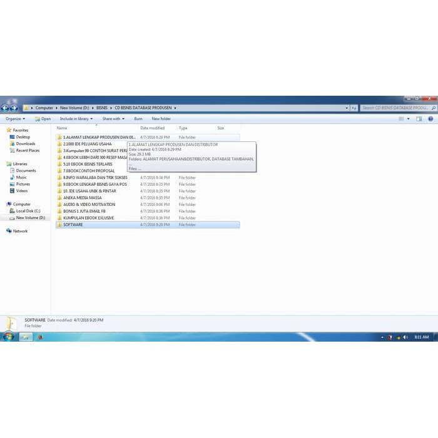Select Local Disk (C:) in sidebar
This screenshot has height=438, width=438.
click(28, 211)
